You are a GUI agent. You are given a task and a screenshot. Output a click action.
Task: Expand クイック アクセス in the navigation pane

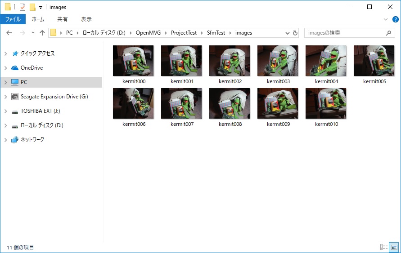[x=6, y=53]
